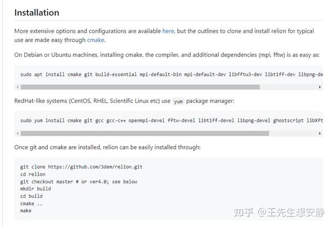Click the "cmake .." code line
Screen dimensions: 333x226
[x=31, y=203]
